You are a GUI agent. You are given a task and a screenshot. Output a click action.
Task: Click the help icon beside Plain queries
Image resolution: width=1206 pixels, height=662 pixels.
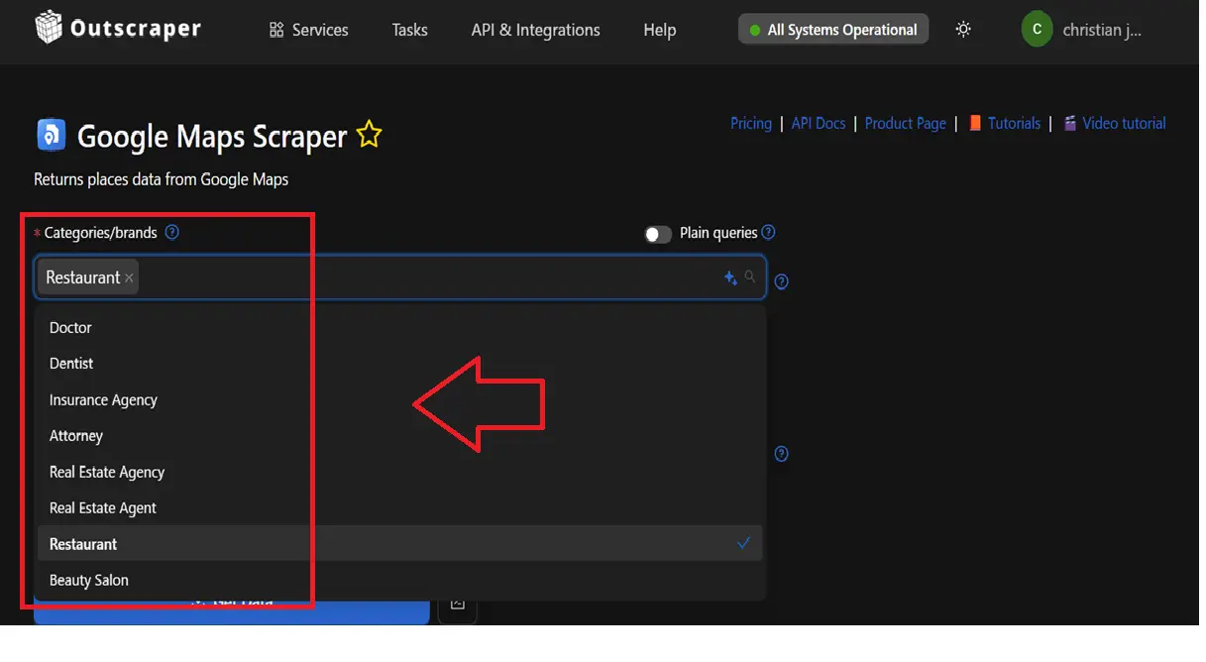(x=768, y=233)
